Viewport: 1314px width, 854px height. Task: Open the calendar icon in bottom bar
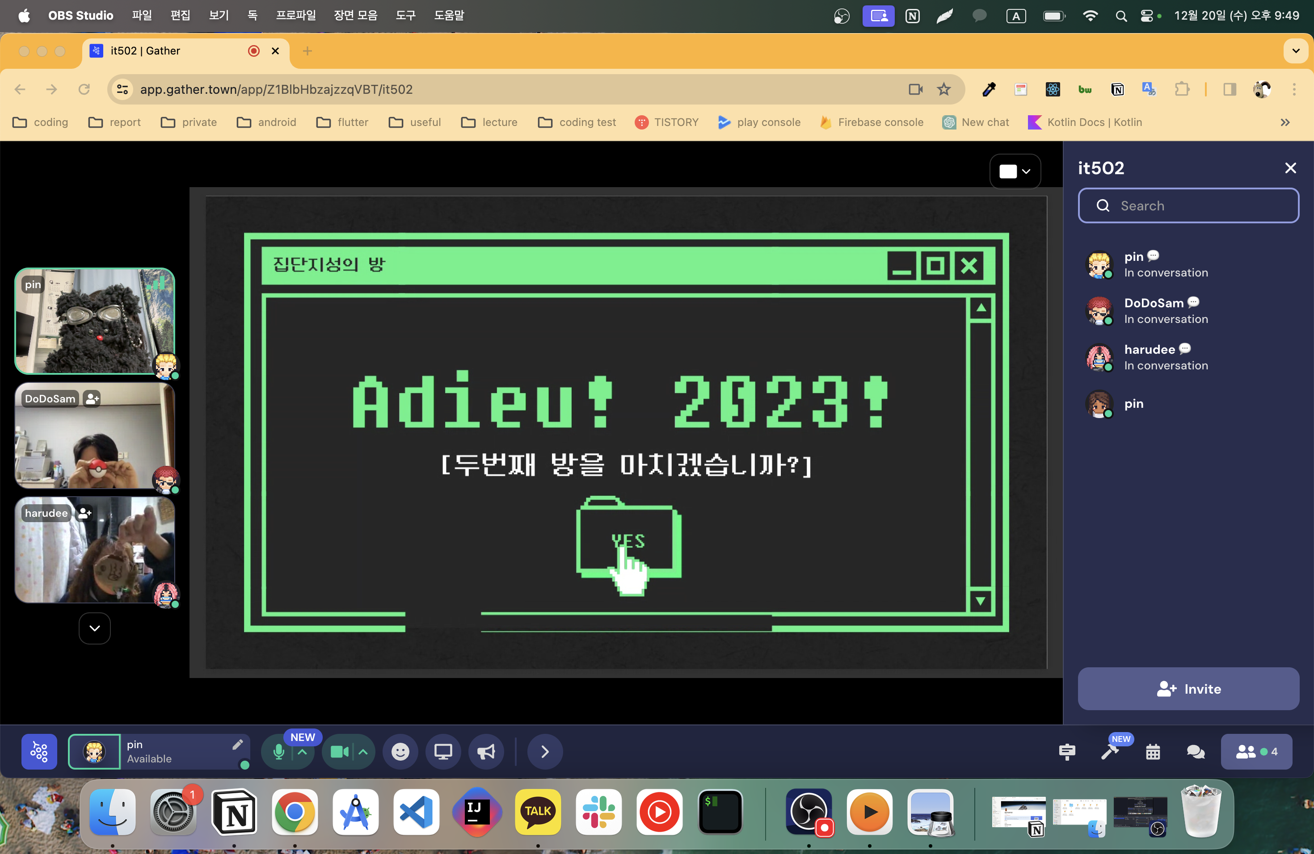pyautogui.click(x=1153, y=751)
